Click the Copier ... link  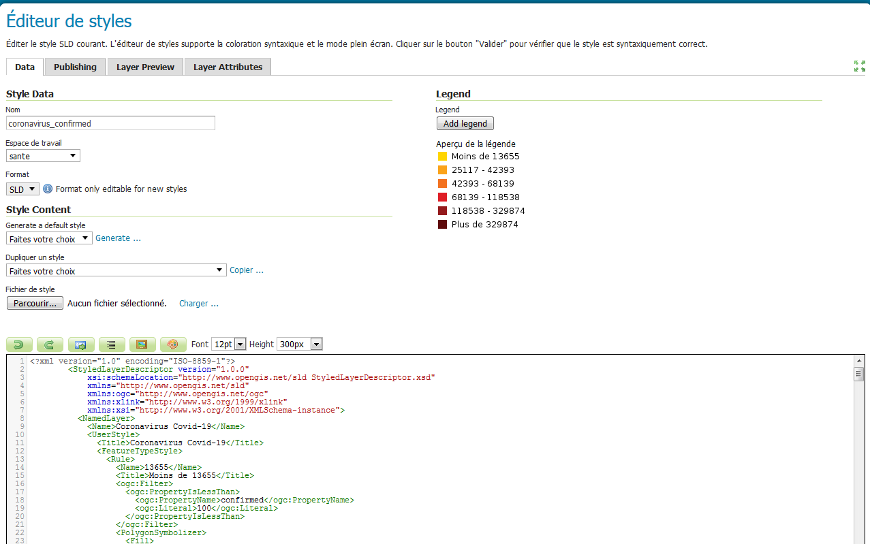[x=247, y=270]
